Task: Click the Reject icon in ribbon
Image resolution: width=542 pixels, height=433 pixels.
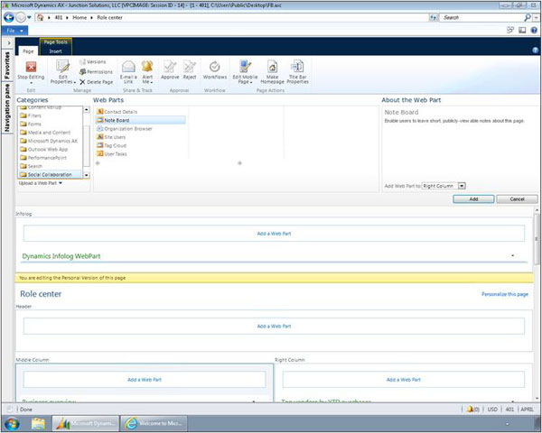Action: point(190,69)
